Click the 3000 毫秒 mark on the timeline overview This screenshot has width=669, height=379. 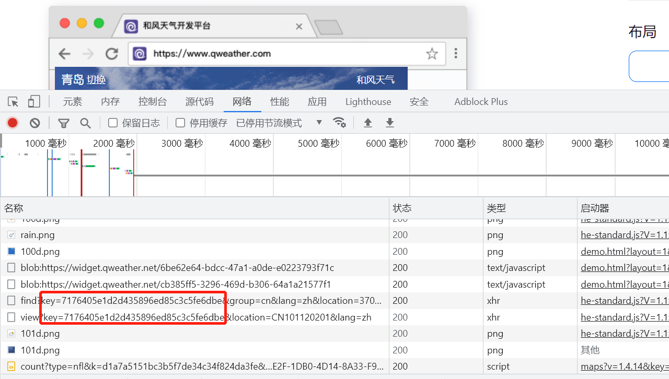[x=182, y=144]
